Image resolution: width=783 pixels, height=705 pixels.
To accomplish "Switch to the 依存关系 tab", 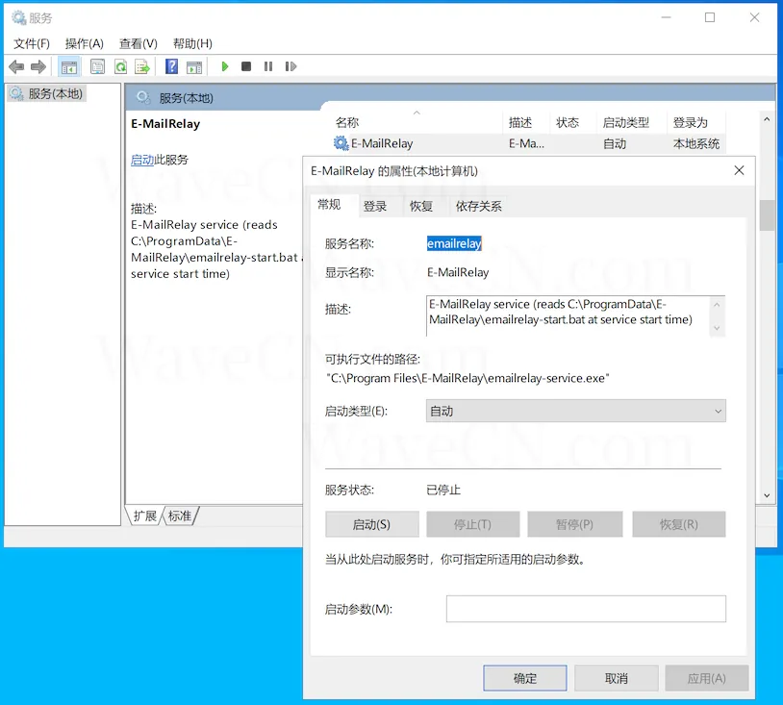I will tap(478, 206).
